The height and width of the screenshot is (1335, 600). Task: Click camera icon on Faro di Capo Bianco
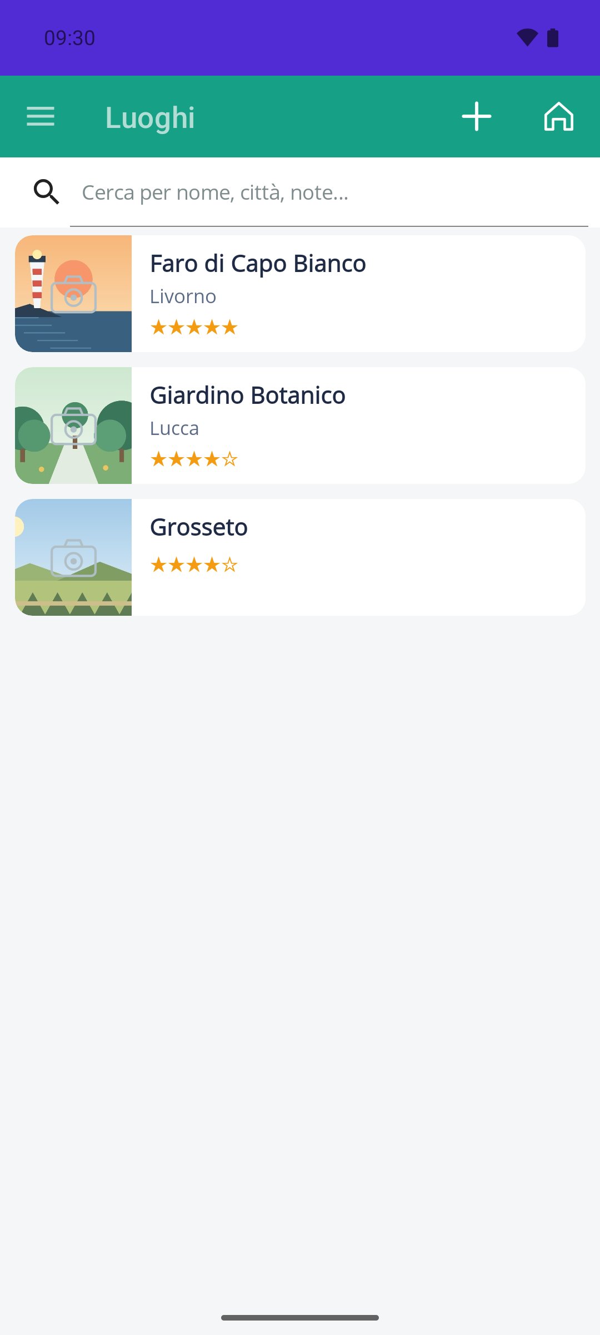[73, 294]
